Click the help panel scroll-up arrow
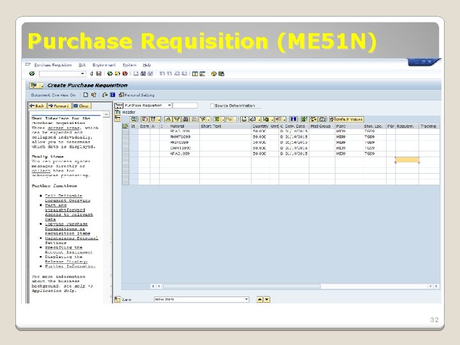The width and height of the screenshot is (460, 345). [107, 114]
